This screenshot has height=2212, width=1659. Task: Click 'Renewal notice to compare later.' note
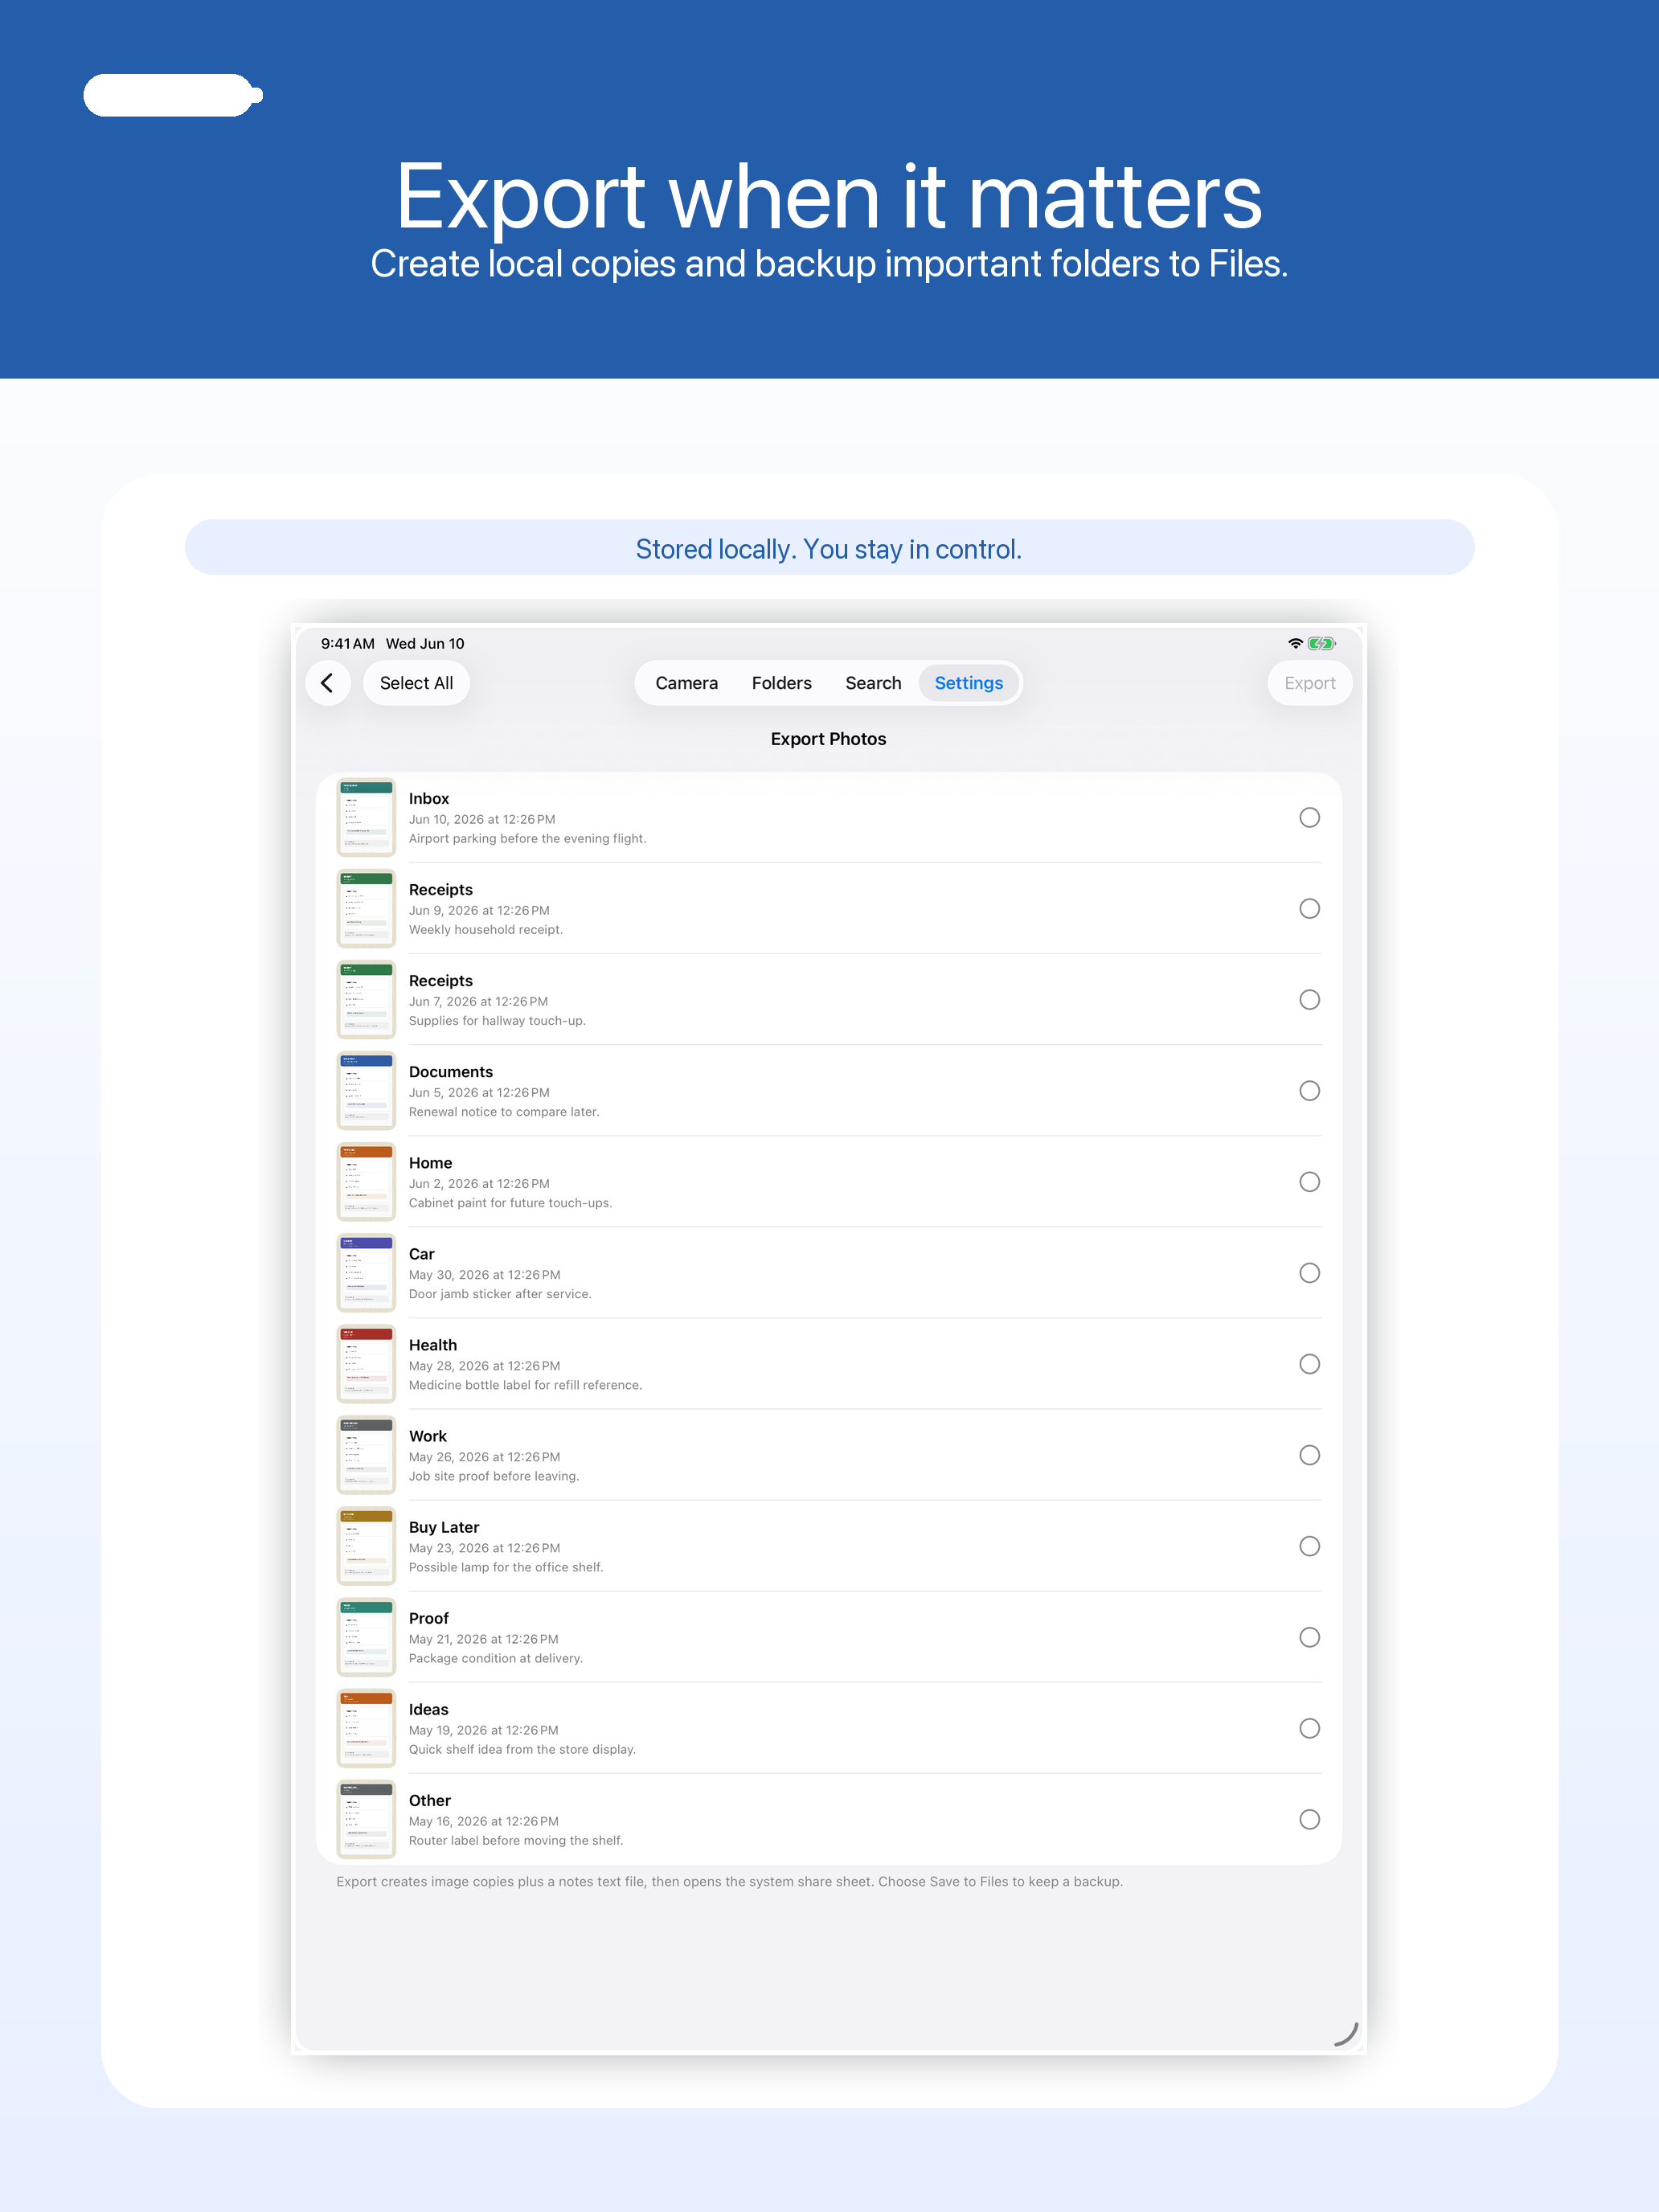pos(504,1111)
